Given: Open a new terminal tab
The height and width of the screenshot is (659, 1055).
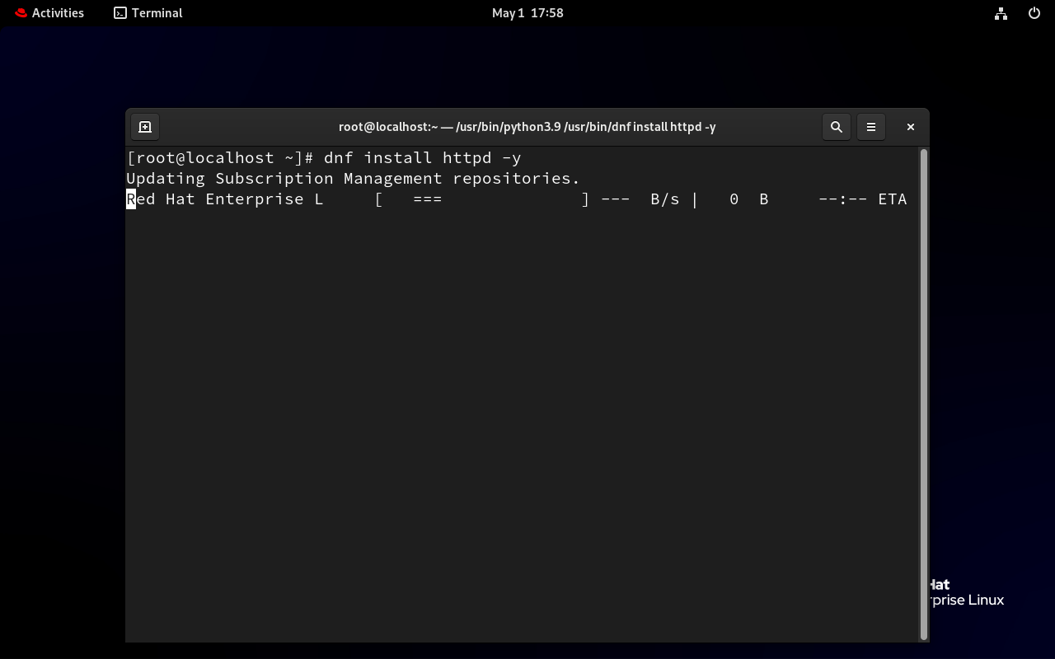Looking at the screenshot, I should tap(145, 127).
